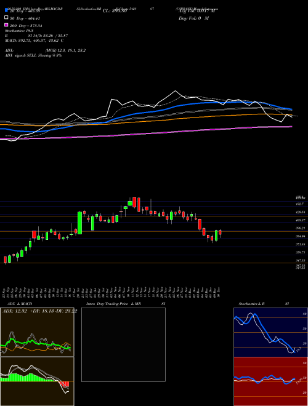Screen dimensions: 308x406
Task: Select the 'Stochastics & RSI' panel title
Action: [x=264, y=304]
